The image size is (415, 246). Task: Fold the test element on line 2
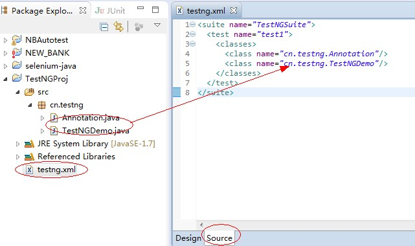(x=193, y=34)
